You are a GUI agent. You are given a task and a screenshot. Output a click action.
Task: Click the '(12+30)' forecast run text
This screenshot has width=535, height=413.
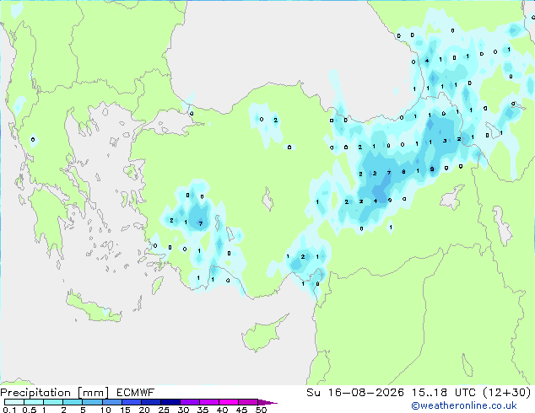(x=507, y=393)
